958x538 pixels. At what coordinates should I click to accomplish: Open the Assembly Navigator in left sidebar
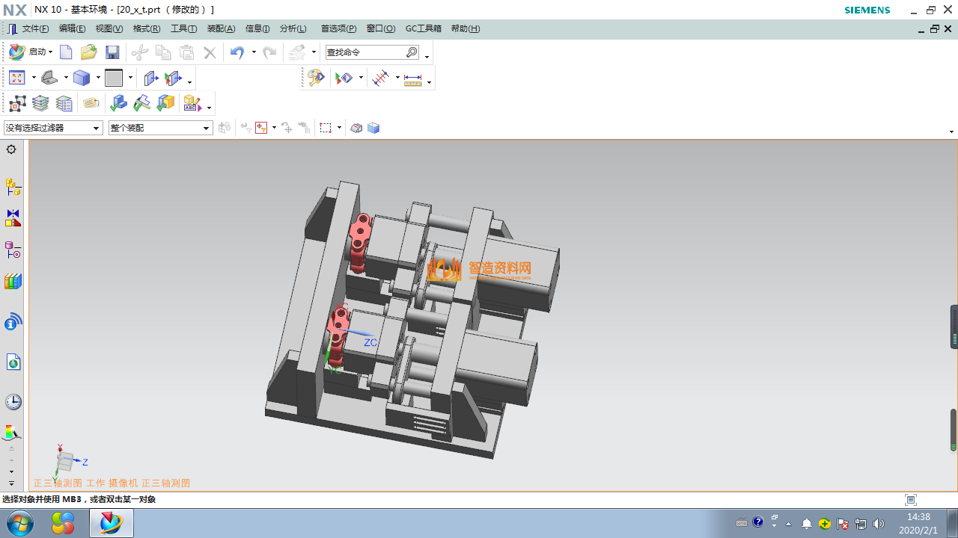(13, 186)
